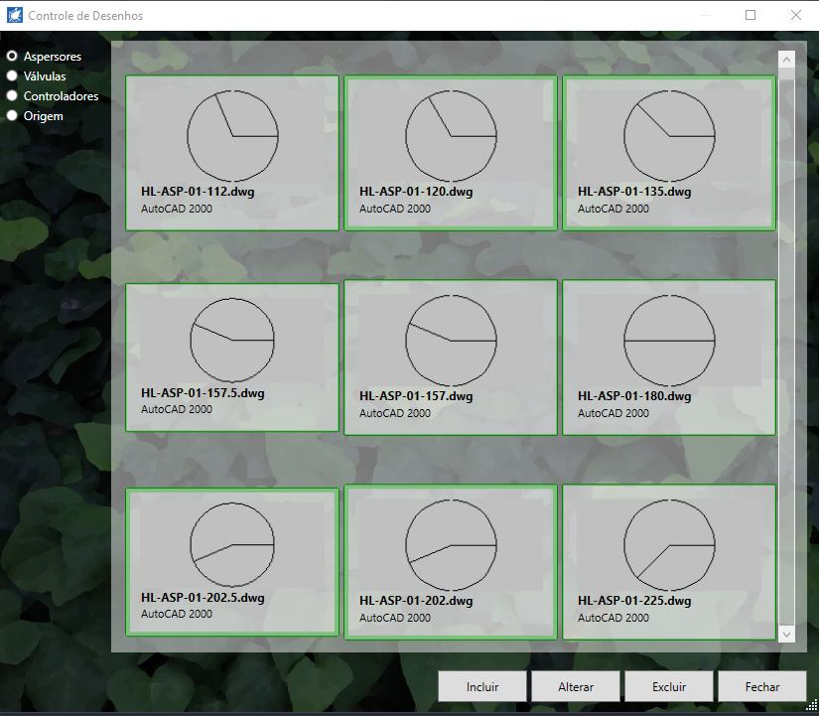Click the HL-ASP-01-202.5.dwg drawing tile
819x716 pixels.
[x=232, y=561]
